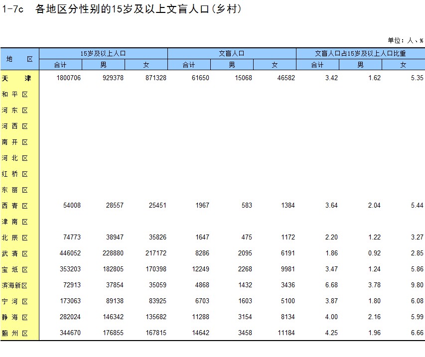The height and width of the screenshot is (357, 425).
Task: Click the cell with value 0.92
Action: [x=374, y=253]
